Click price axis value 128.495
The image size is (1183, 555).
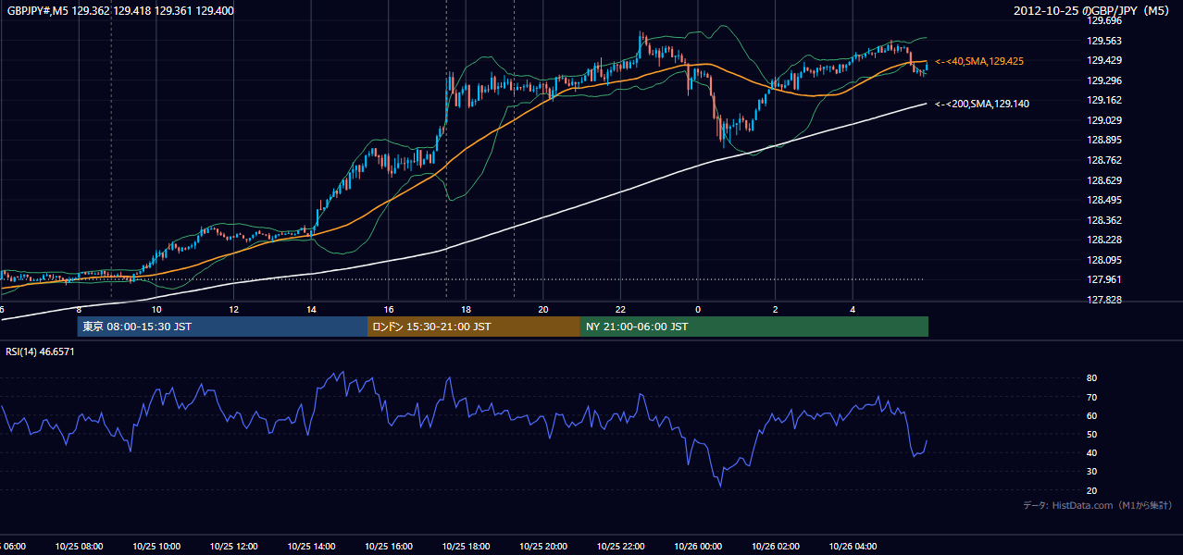pyautogui.click(x=1103, y=200)
